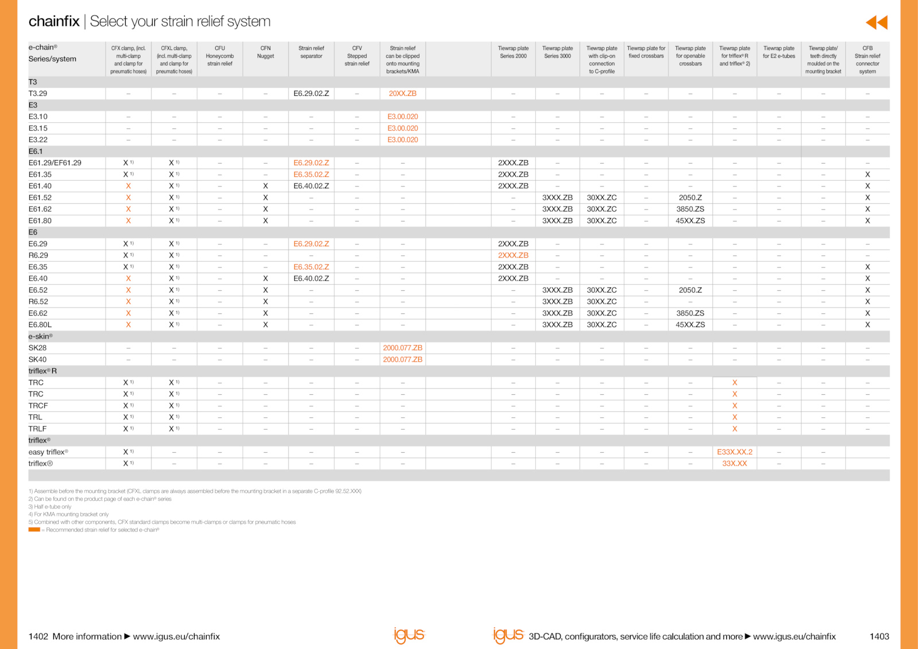Select the E3.22 row label
Viewport: 918px width, 649px height.
(38, 140)
